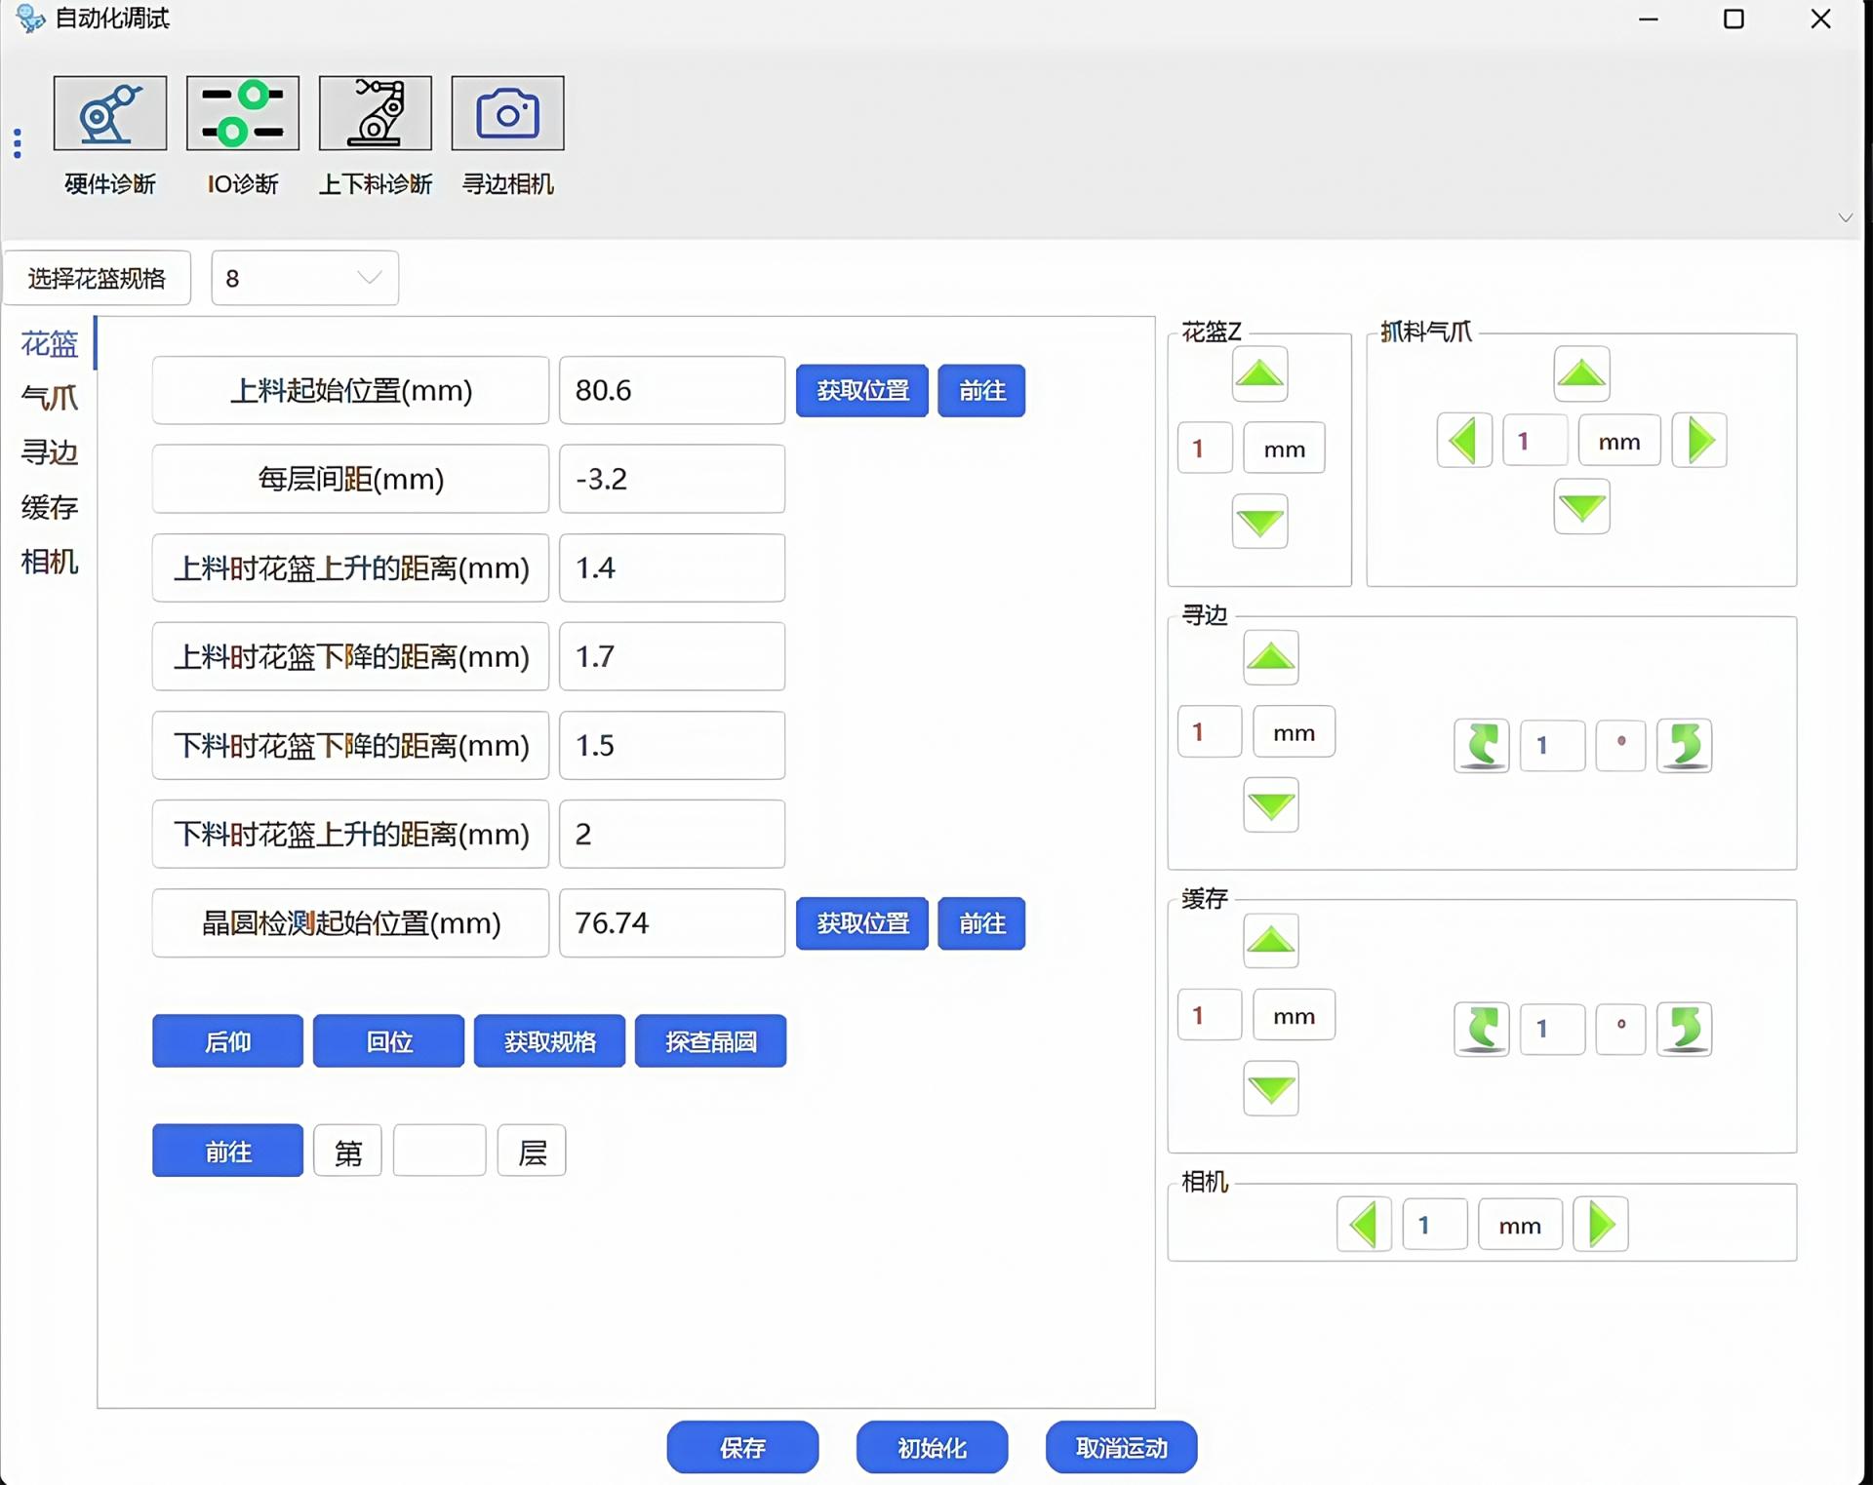Click the 探查晶圆 button
Image resolution: width=1873 pixels, height=1485 pixels.
710,1041
